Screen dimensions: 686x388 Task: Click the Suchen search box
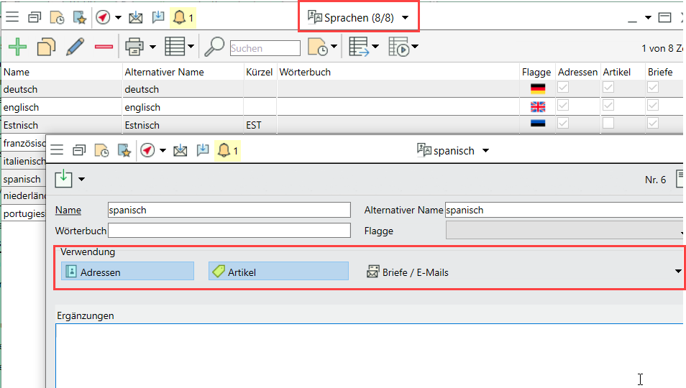pos(265,48)
